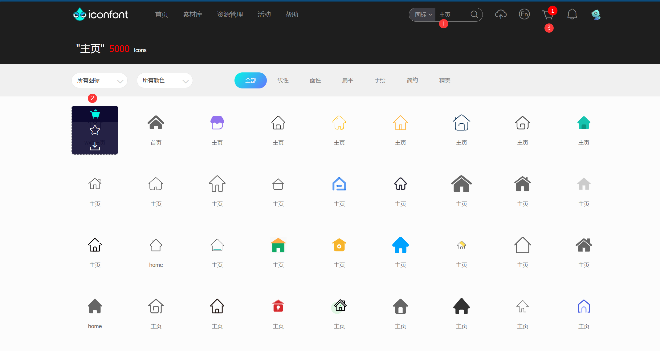Download the hovered icon

(95, 146)
